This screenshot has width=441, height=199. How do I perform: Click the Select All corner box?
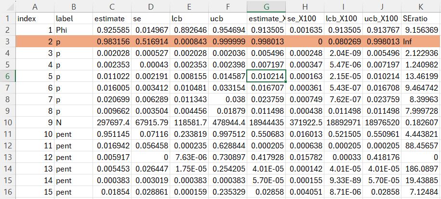[x=8, y=6]
